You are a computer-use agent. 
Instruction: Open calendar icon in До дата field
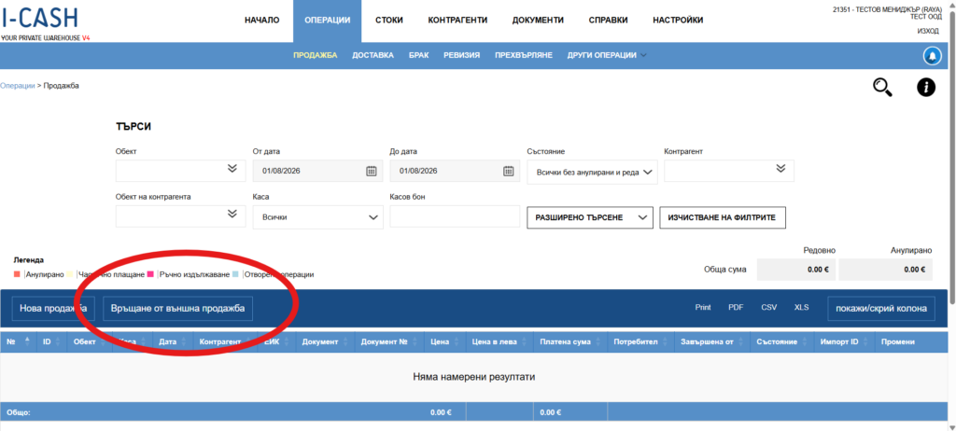(x=509, y=171)
